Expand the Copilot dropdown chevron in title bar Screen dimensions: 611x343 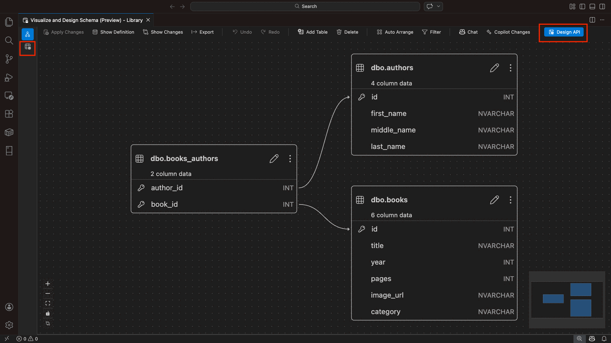(x=439, y=6)
